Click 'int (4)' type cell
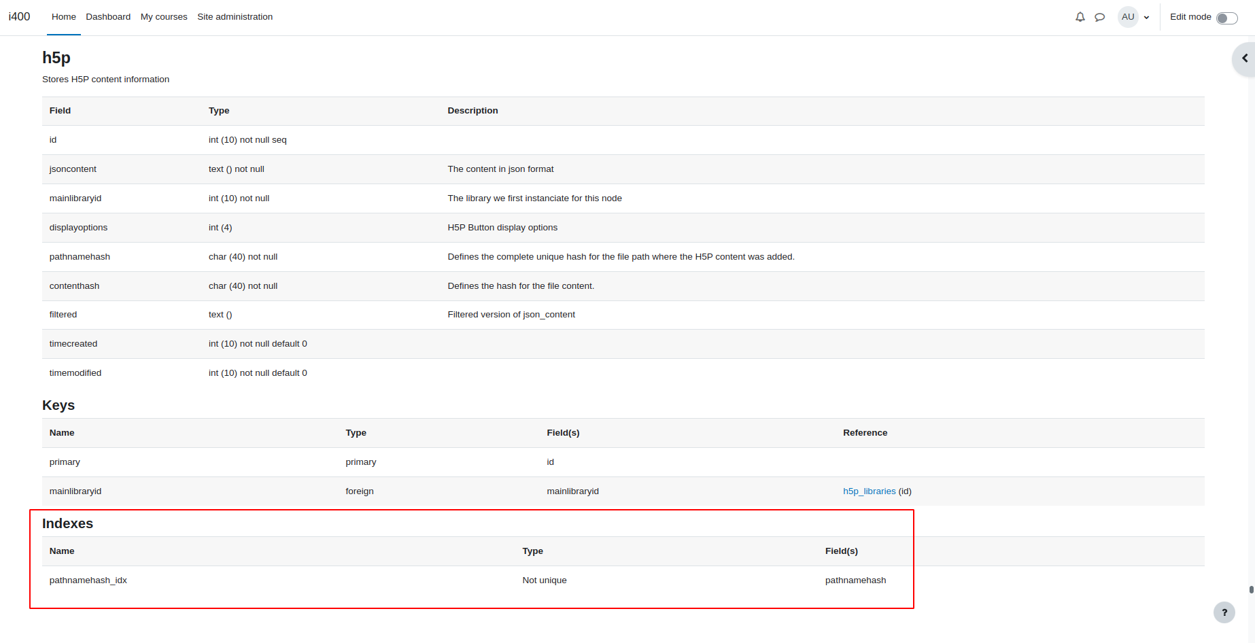This screenshot has height=643, width=1255. point(220,228)
